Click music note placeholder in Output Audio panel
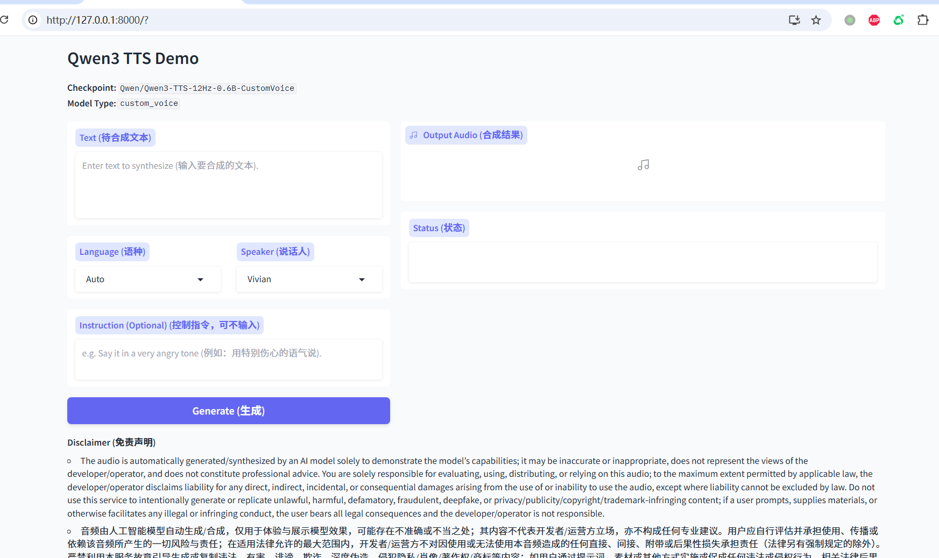Image resolution: width=939 pixels, height=558 pixels. [x=643, y=165]
